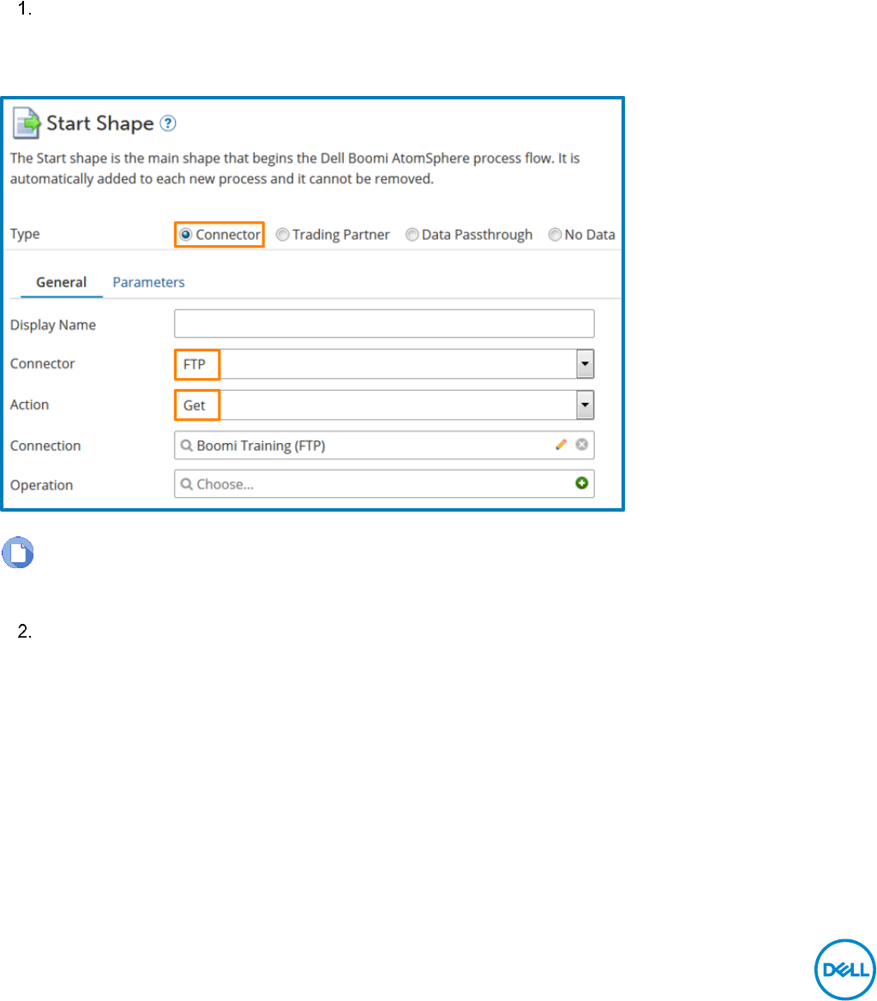Select the Trading Partner radio button

tap(282, 235)
